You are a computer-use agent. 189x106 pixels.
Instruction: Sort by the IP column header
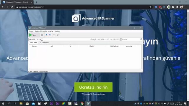pos(71,46)
